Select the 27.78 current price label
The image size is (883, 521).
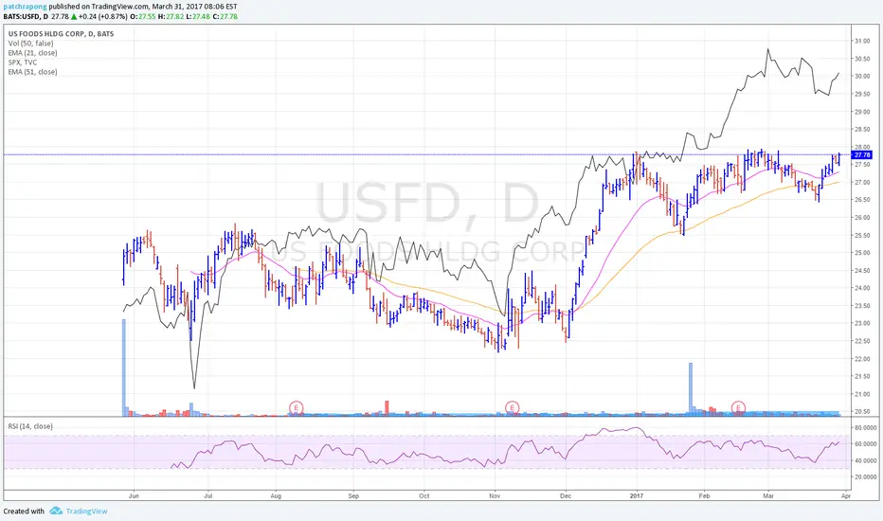(x=862, y=155)
